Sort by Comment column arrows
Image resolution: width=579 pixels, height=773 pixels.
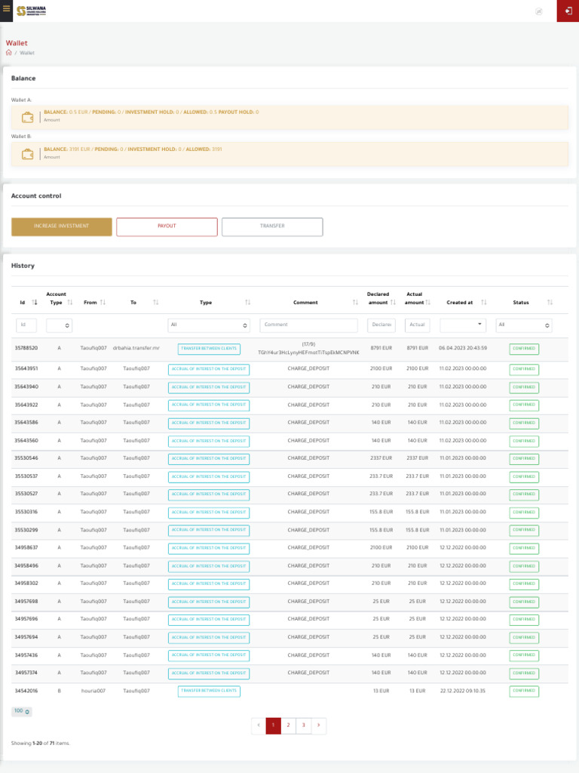pyautogui.click(x=356, y=302)
